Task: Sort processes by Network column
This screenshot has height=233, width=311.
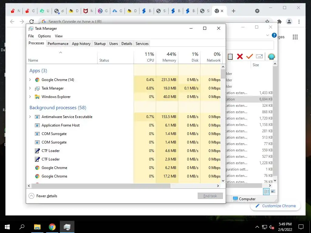Action: click(x=211, y=57)
